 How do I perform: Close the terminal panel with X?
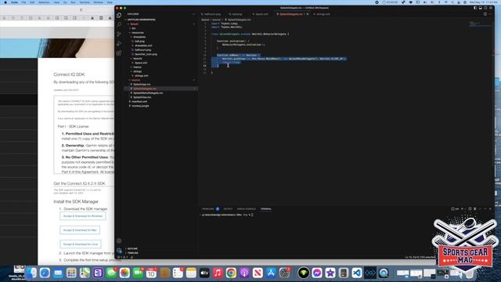coord(490,209)
